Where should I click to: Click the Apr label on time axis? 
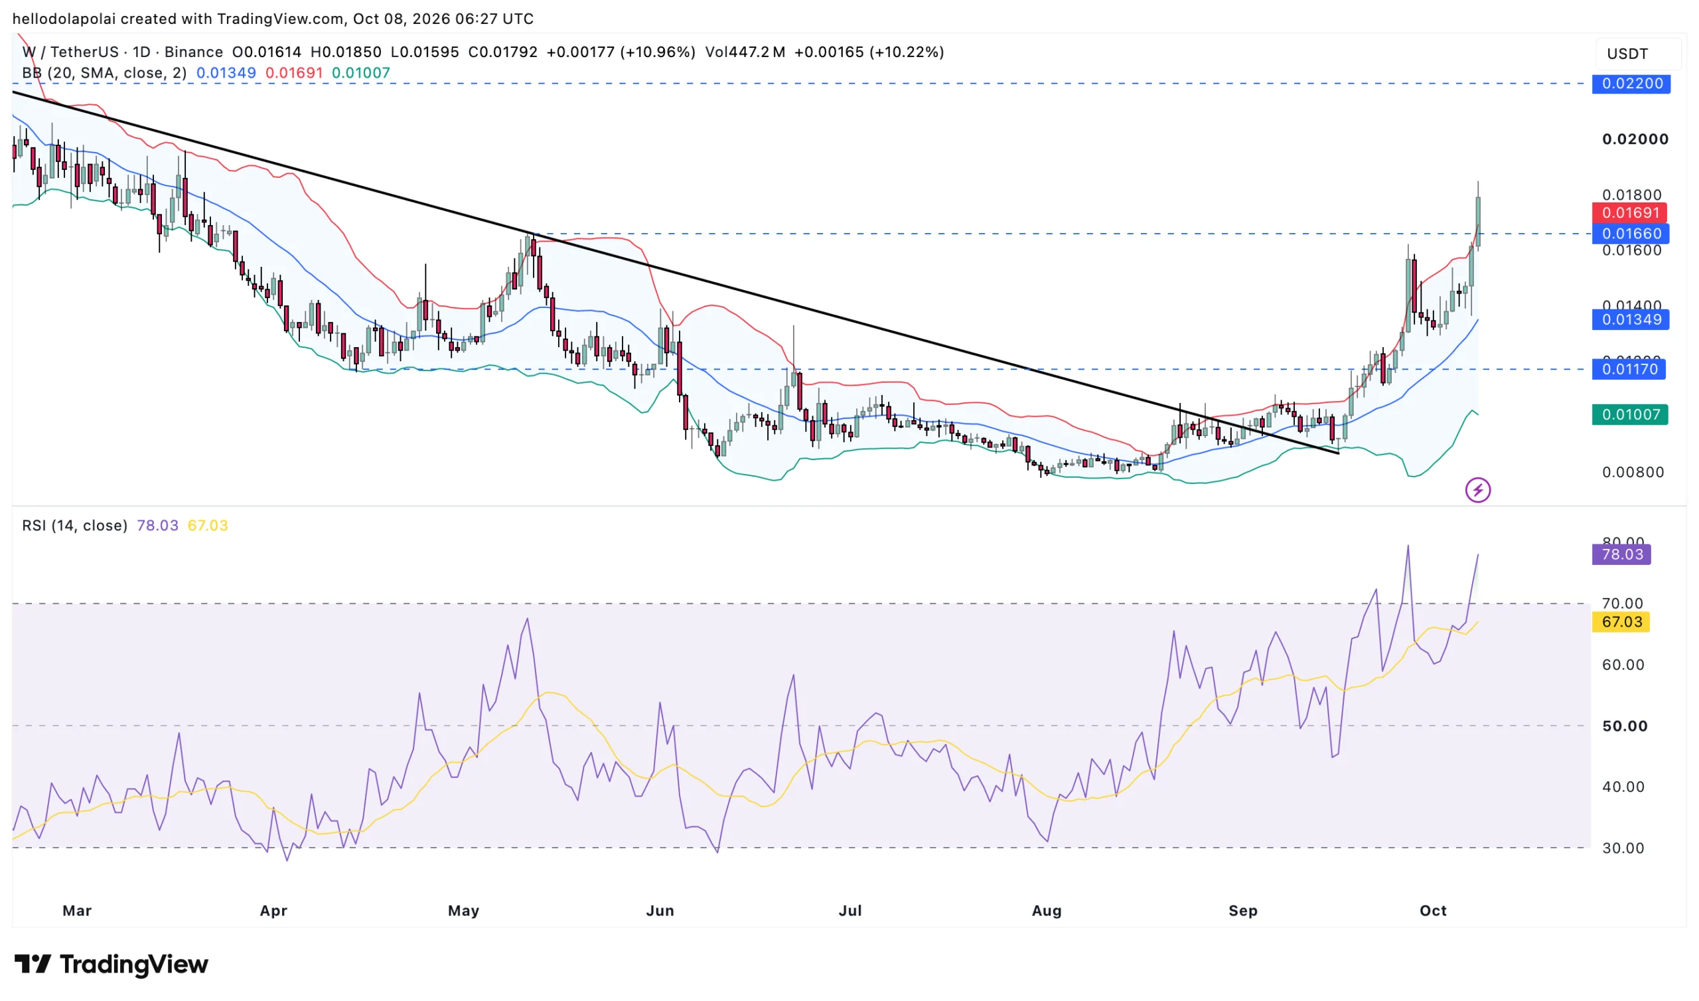tap(273, 911)
